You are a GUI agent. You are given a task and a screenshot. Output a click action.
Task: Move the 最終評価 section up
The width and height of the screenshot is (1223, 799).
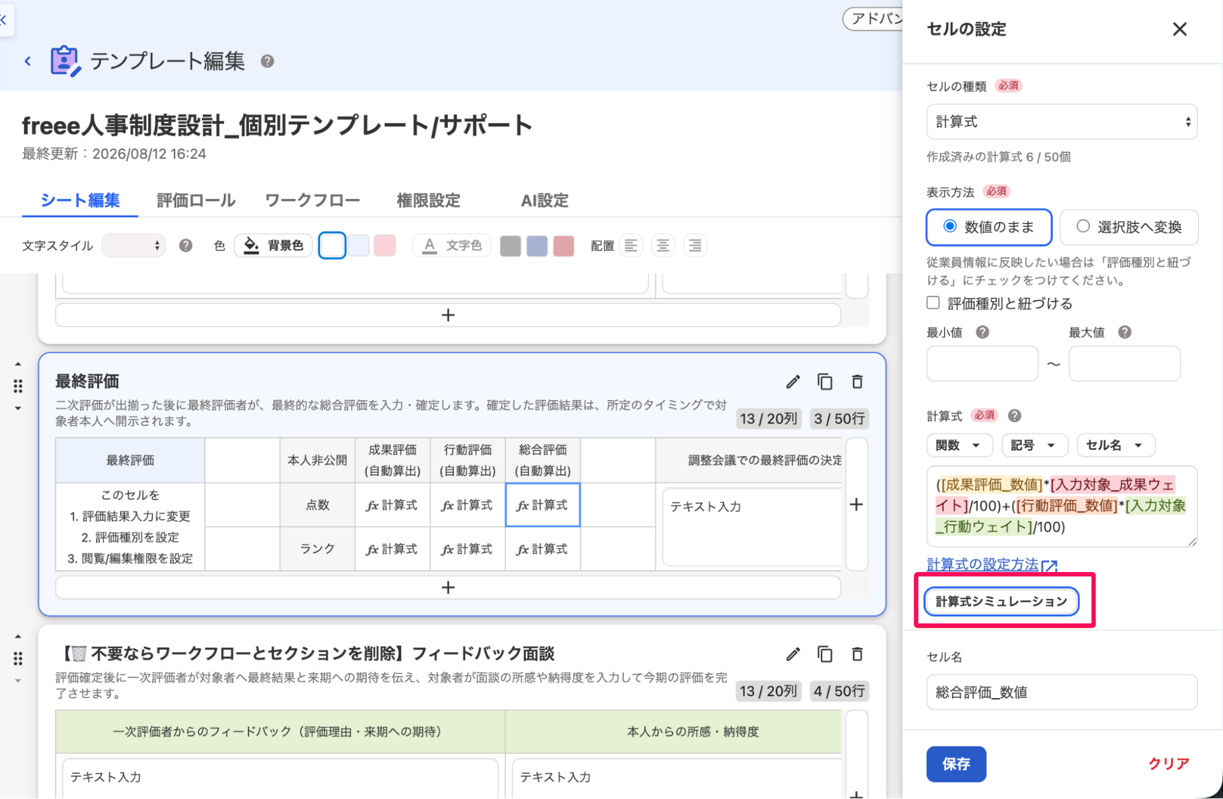tap(18, 364)
